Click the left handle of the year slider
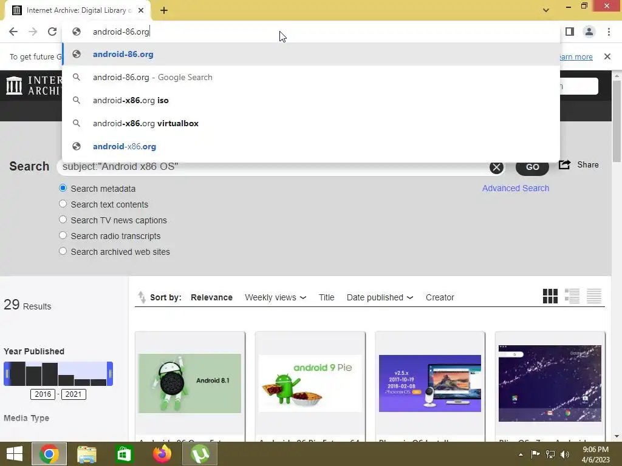 point(7,374)
